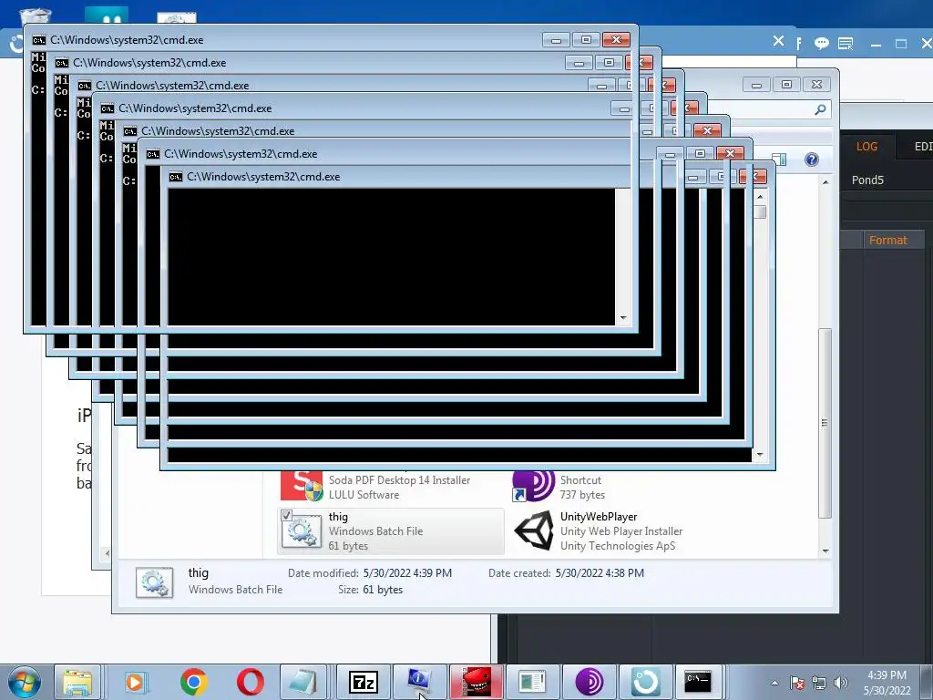Click thig thumbnail in details pane

(x=155, y=582)
